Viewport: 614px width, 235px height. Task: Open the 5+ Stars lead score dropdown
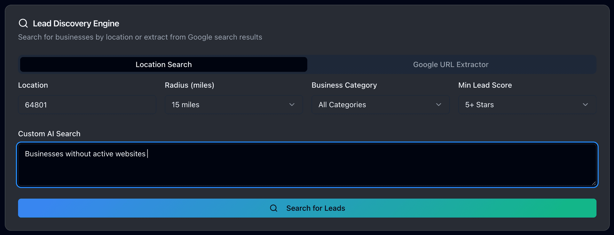pos(527,105)
